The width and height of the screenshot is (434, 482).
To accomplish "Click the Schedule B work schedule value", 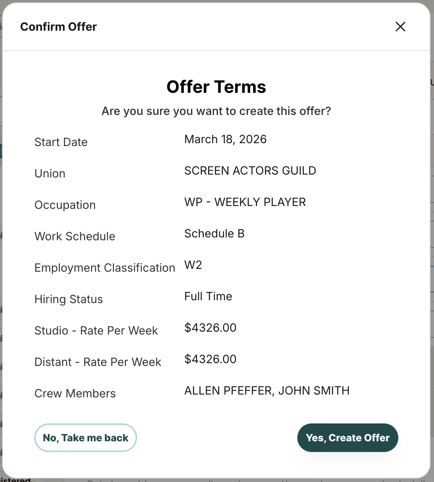I will (x=215, y=234).
